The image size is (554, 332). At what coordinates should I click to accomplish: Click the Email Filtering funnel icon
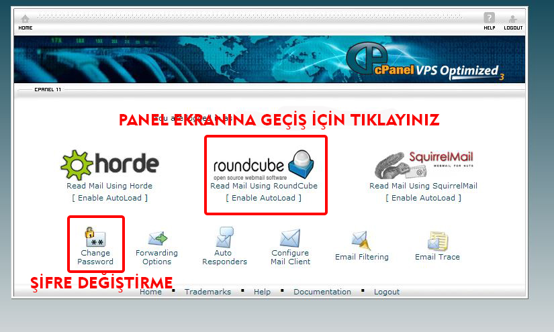[361, 240]
